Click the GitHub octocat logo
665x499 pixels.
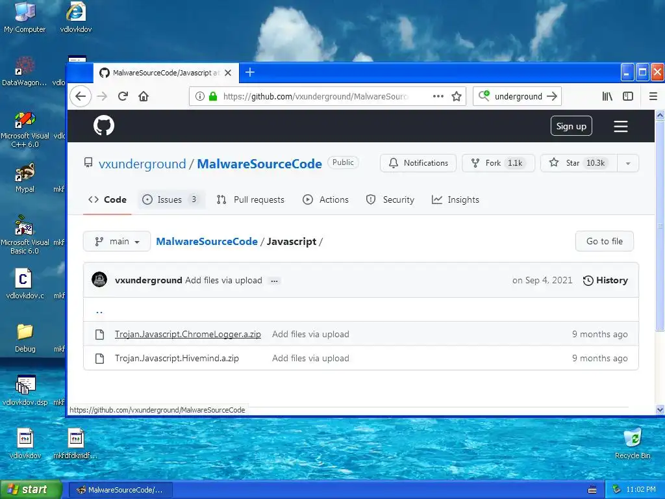104,125
